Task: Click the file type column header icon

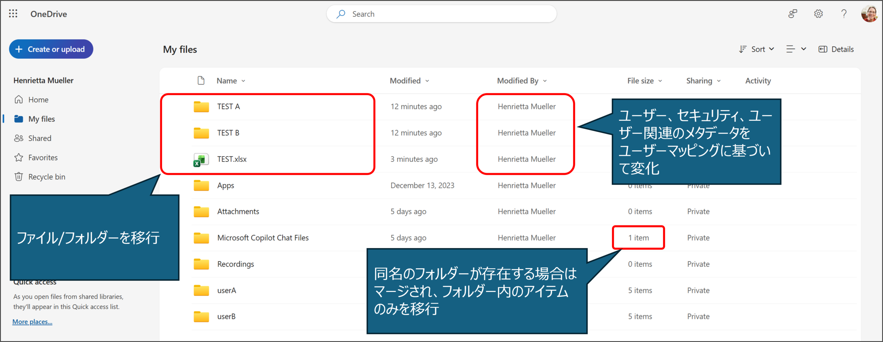Action: coord(201,81)
